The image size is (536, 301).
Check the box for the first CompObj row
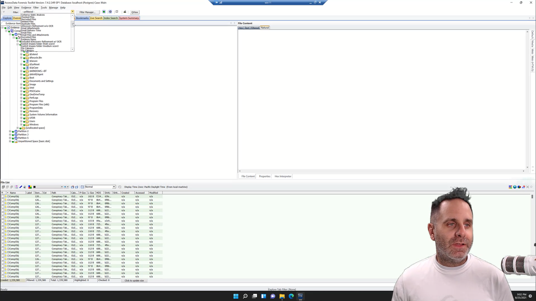click(x=3, y=196)
